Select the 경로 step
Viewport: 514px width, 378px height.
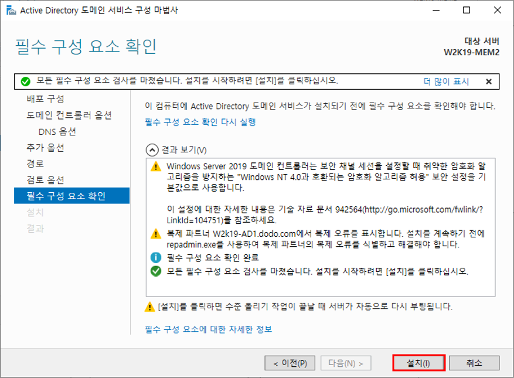click(x=35, y=164)
